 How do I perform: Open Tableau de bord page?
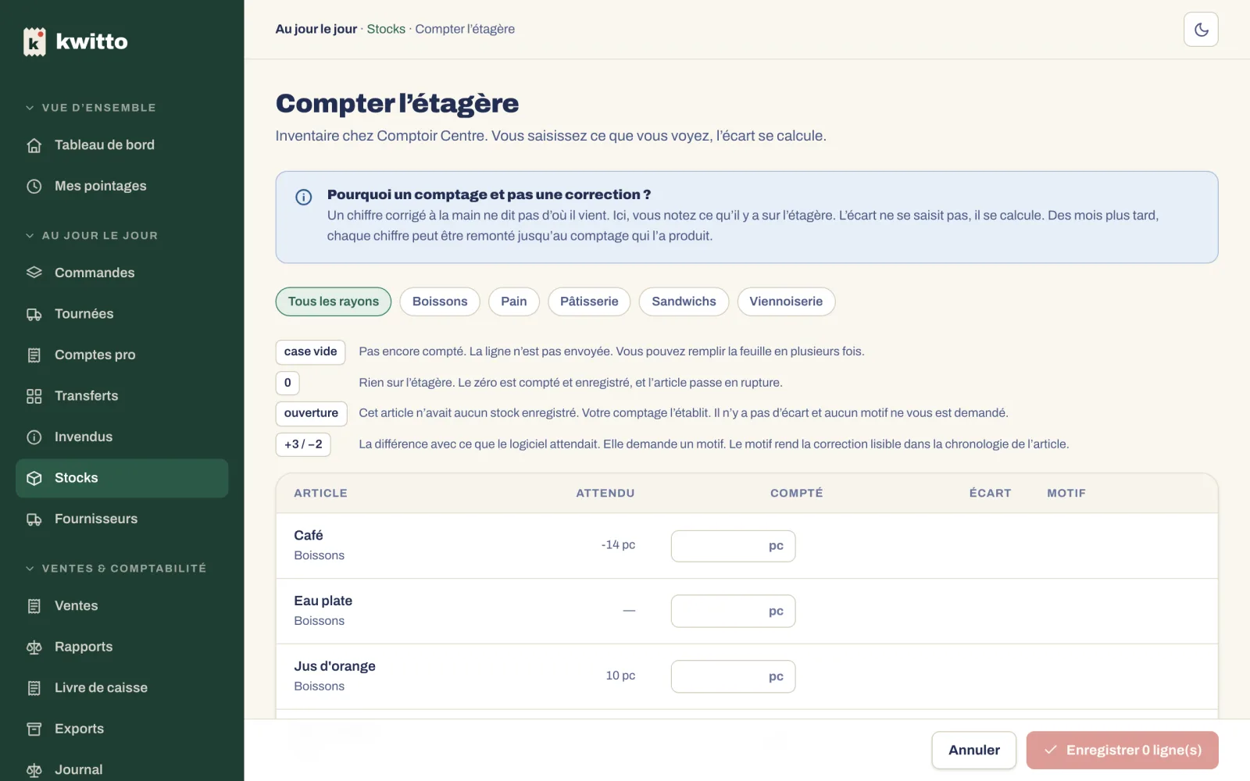tap(122, 145)
